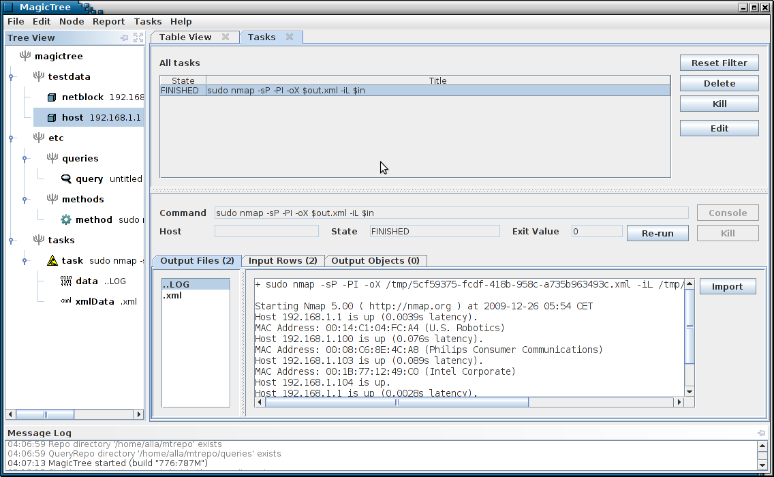This screenshot has width=774, height=477.
Task: Open the Node menu
Action: click(72, 21)
